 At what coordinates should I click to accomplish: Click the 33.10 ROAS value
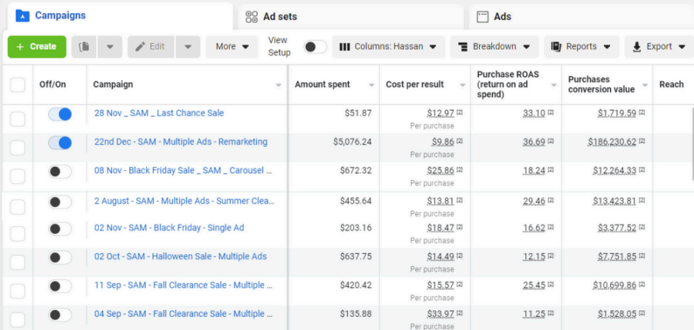coord(534,113)
